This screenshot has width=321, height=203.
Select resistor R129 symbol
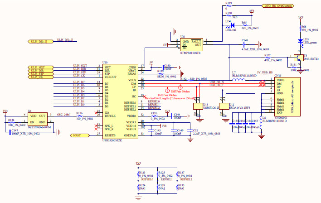click(x=229, y=6)
